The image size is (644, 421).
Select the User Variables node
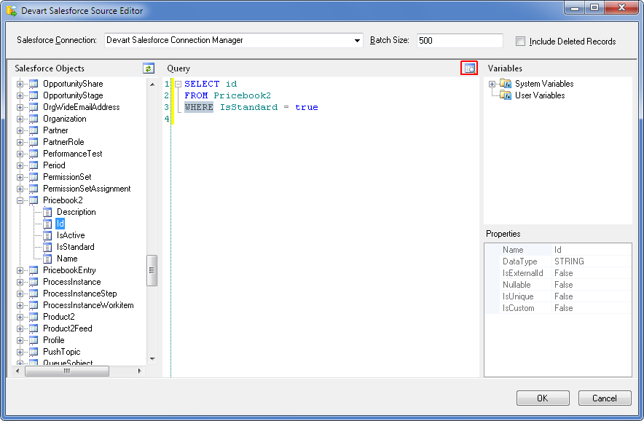click(x=540, y=95)
